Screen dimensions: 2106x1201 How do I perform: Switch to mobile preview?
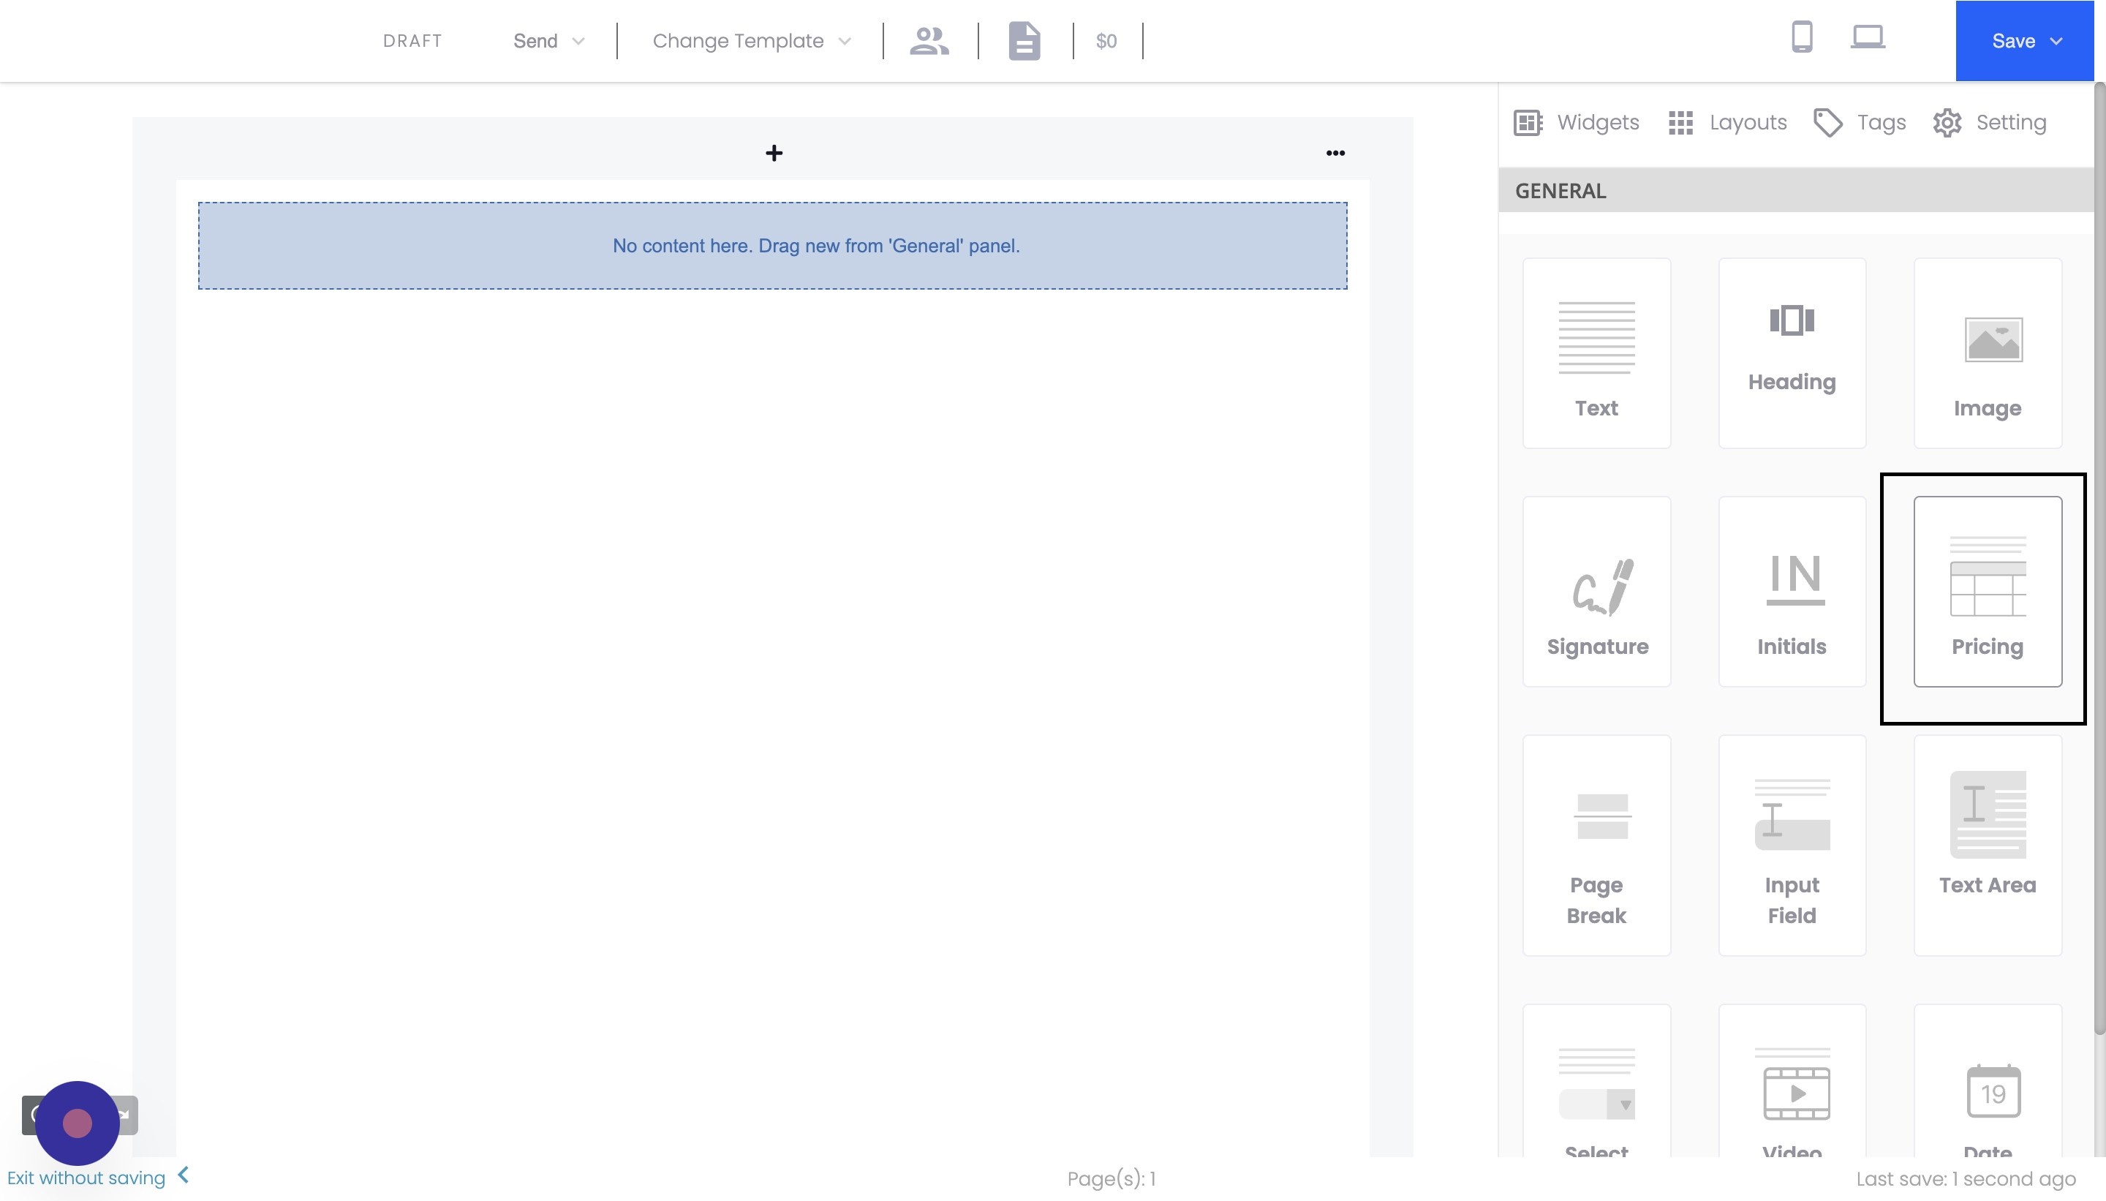point(1802,37)
